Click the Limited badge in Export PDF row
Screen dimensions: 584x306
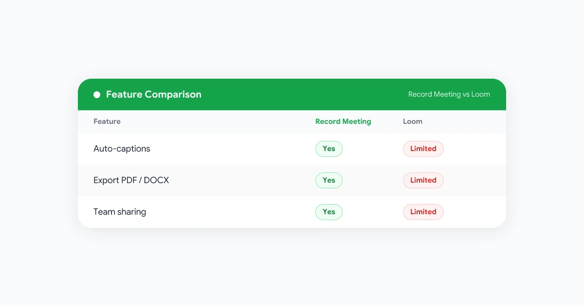point(423,180)
